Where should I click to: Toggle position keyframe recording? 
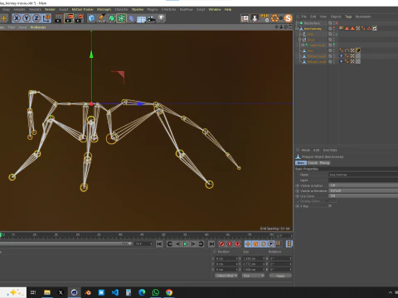[248, 244]
